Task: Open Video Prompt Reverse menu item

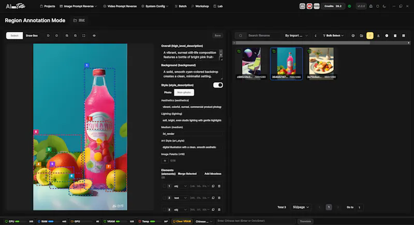Action: [x=120, y=6]
